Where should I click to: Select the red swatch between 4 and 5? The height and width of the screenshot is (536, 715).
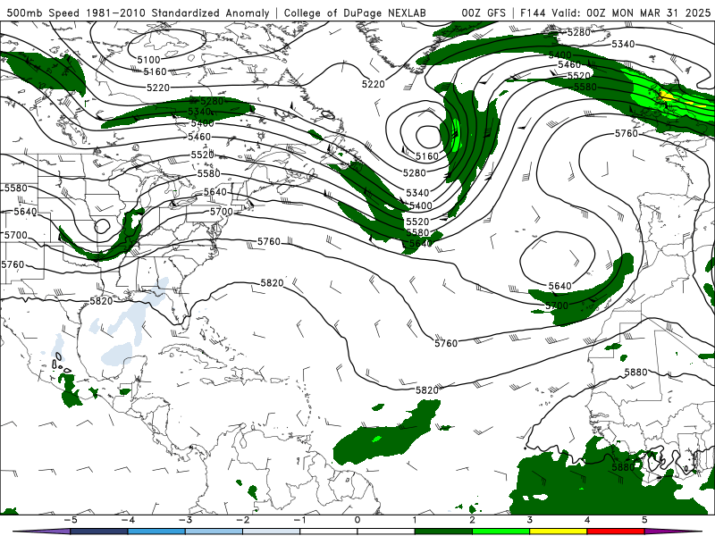tap(616, 532)
